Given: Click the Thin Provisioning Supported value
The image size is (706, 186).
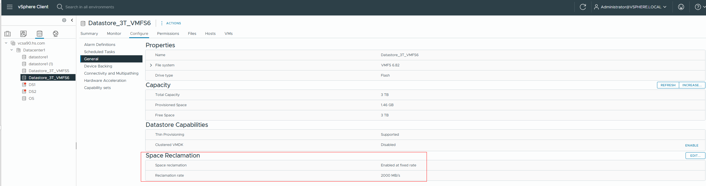Looking at the screenshot, I should [x=390, y=135].
